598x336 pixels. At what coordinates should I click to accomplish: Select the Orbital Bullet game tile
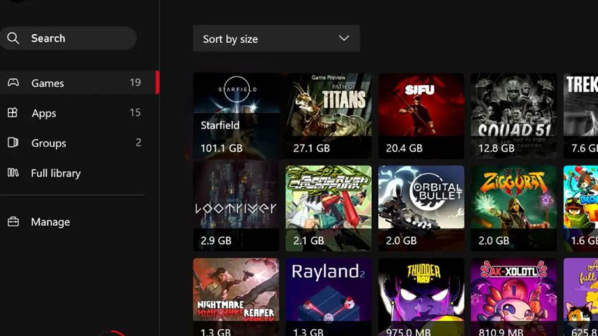click(421, 208)
